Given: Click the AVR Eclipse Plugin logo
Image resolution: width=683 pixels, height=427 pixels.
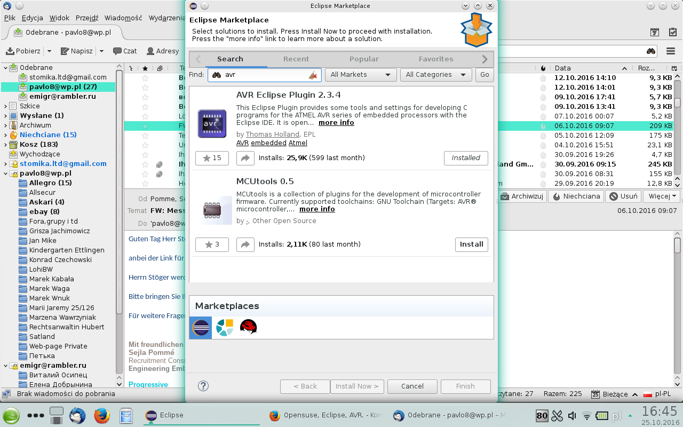Looking at the screenshot, I should 212,124.
